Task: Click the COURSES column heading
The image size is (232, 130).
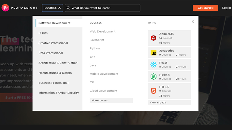Action: click(96, 23)
